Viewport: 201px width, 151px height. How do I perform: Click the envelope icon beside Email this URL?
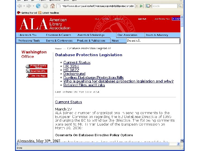28,71
